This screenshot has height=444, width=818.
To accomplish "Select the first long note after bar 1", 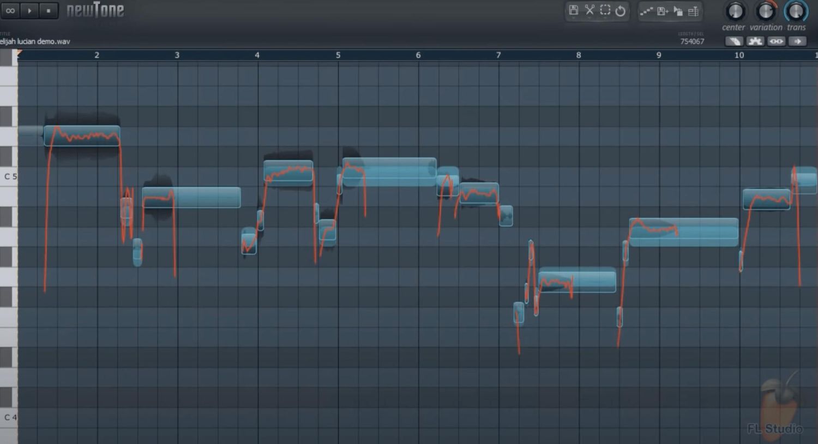I will pos(82,136).
